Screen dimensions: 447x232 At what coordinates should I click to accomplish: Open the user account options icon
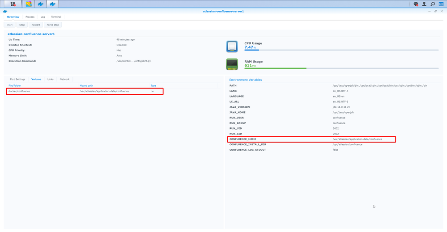coord(424,4)
